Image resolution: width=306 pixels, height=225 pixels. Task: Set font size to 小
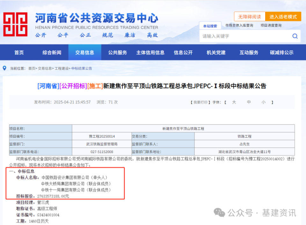click(x=264, y=102)
